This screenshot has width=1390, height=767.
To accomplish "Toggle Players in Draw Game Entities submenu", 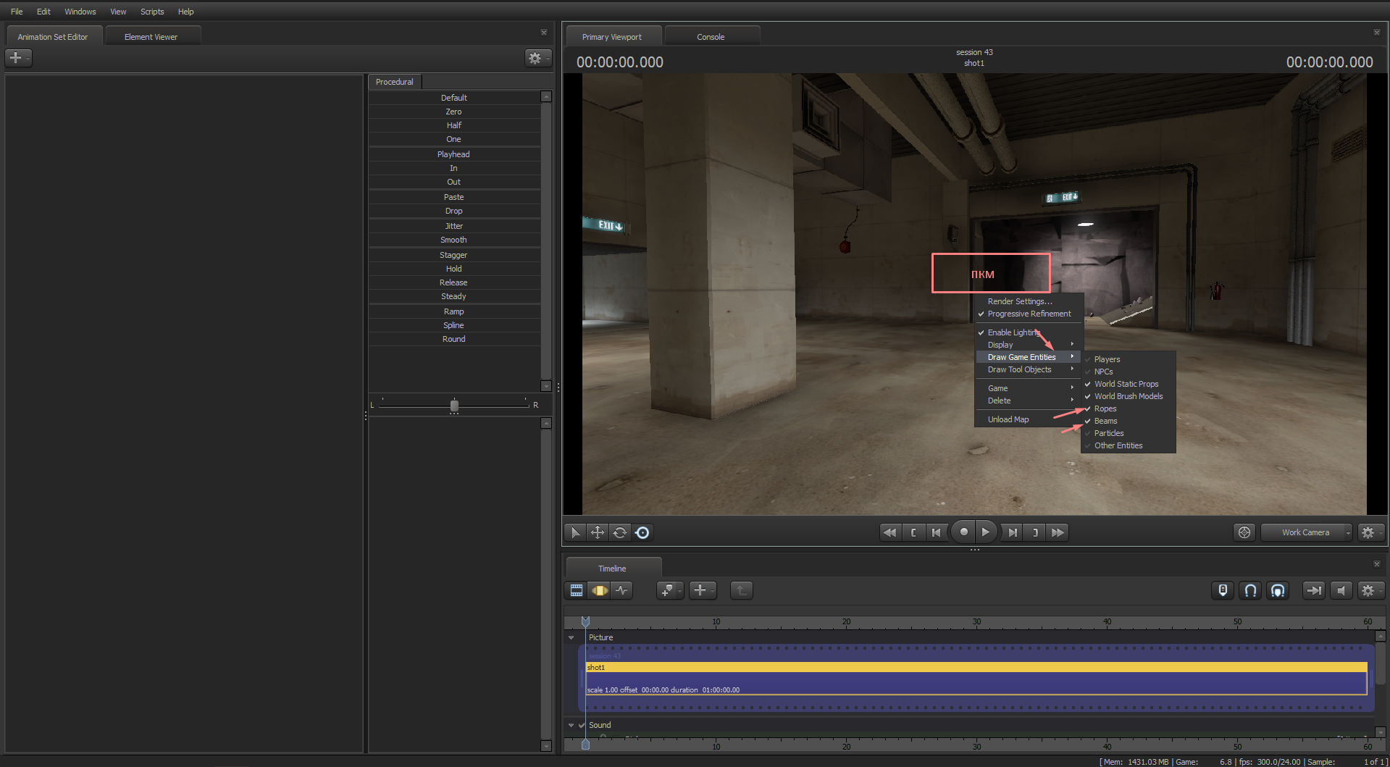I will click(1128, 359).
